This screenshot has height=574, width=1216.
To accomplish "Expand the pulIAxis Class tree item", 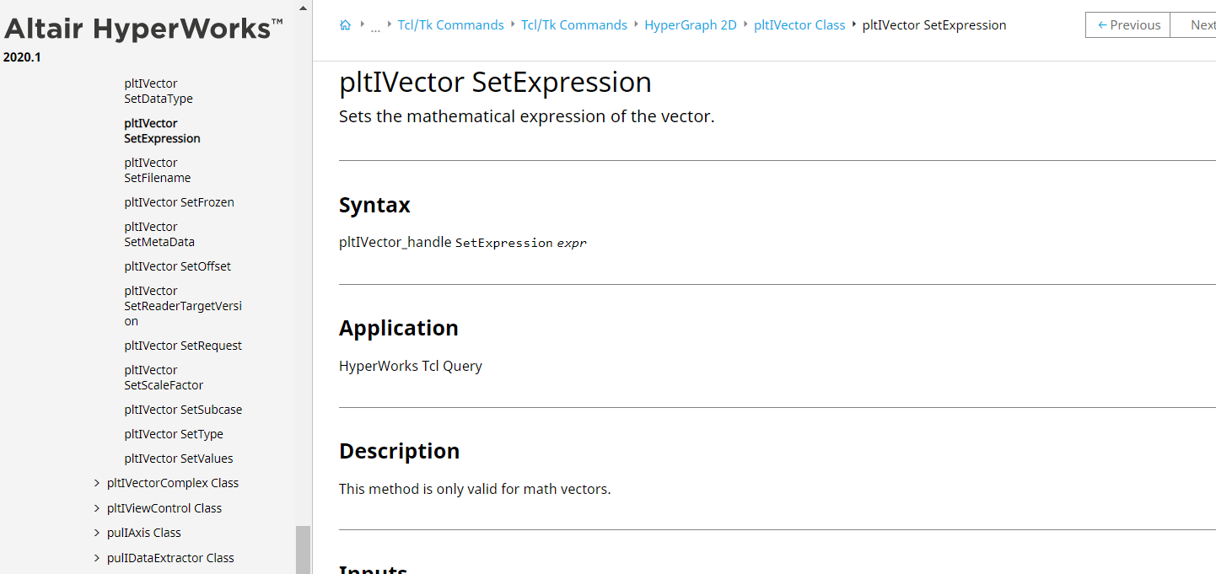I will click(96, 533).
